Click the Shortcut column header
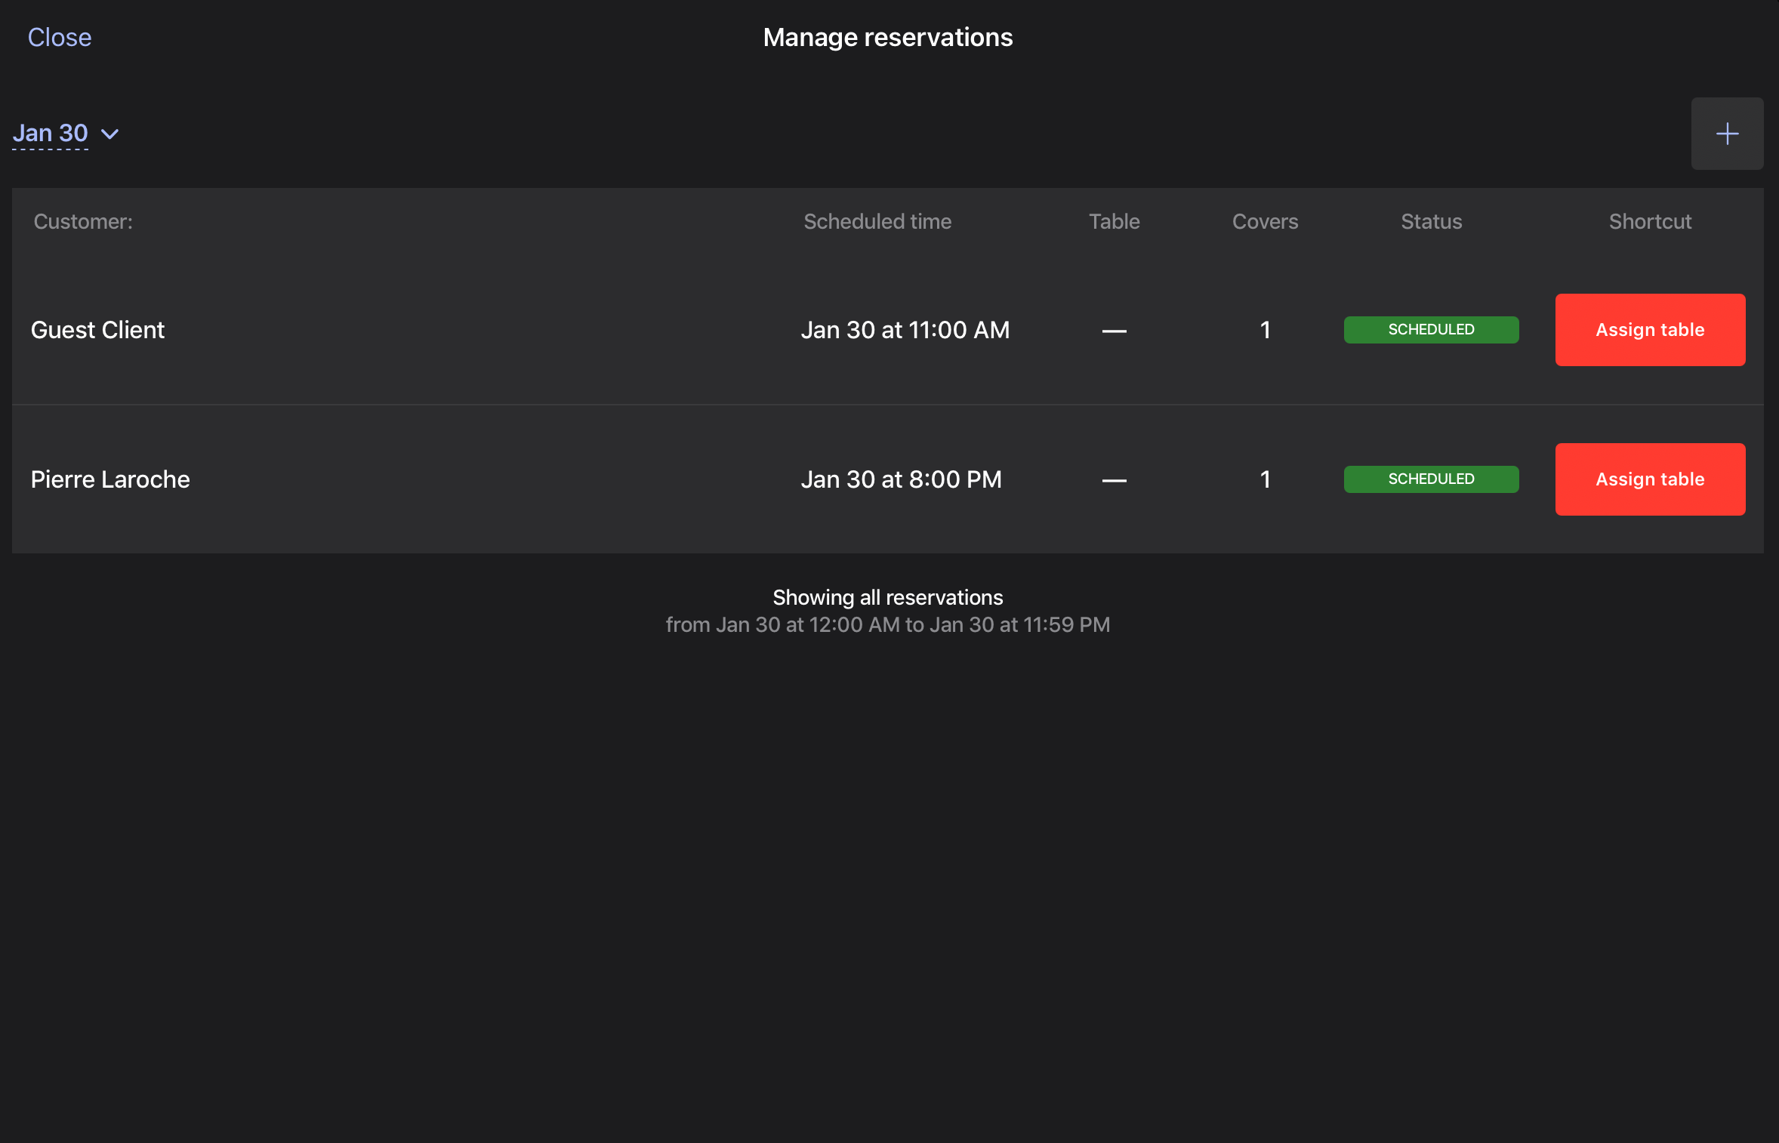 [1651, 221]
